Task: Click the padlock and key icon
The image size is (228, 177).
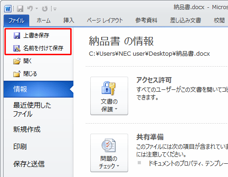Action: (109, 88)
